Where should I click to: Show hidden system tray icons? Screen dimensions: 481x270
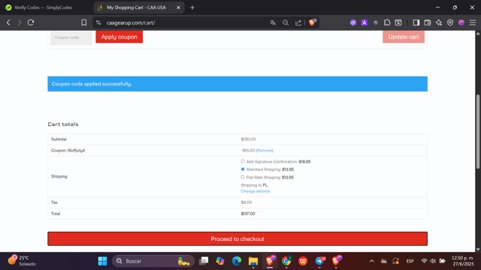point(371,261)
